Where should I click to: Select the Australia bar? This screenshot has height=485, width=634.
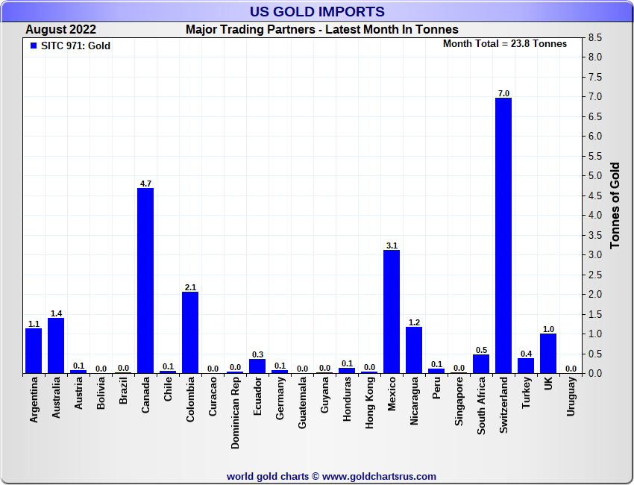[x=56, y=345]
